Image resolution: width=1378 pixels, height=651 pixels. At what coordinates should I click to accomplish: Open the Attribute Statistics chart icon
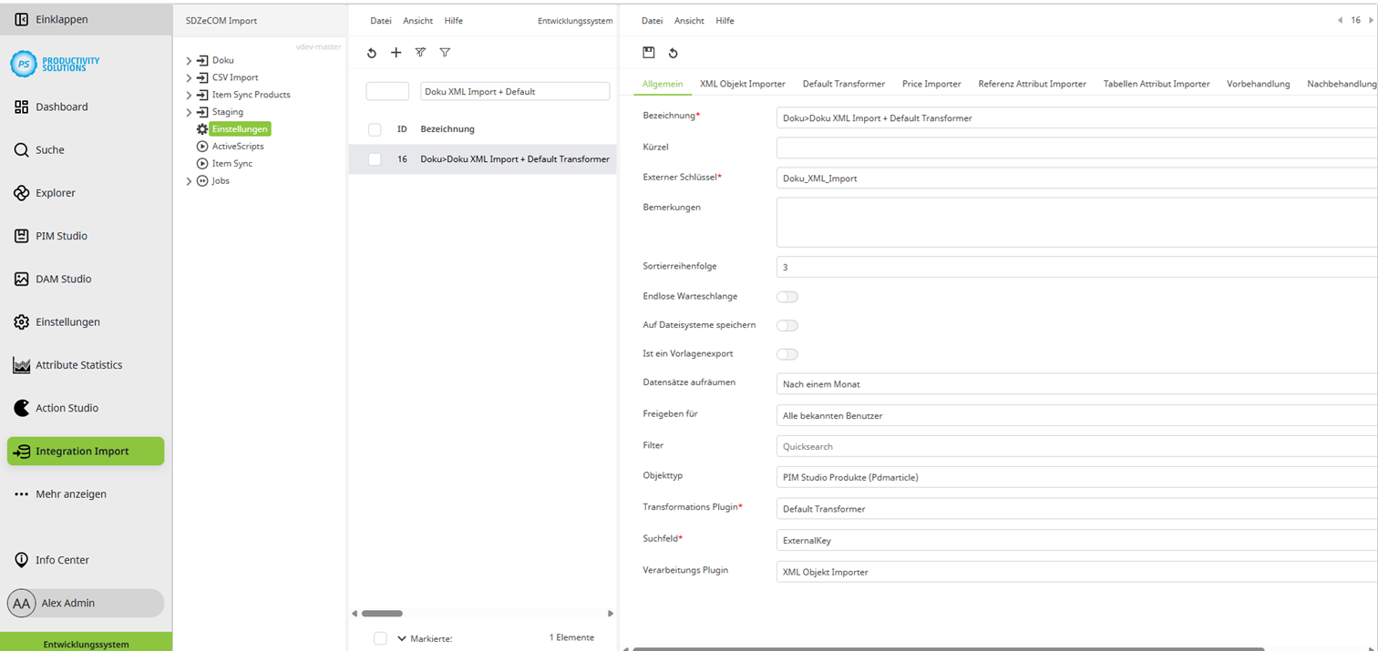[x=22, y=365]
